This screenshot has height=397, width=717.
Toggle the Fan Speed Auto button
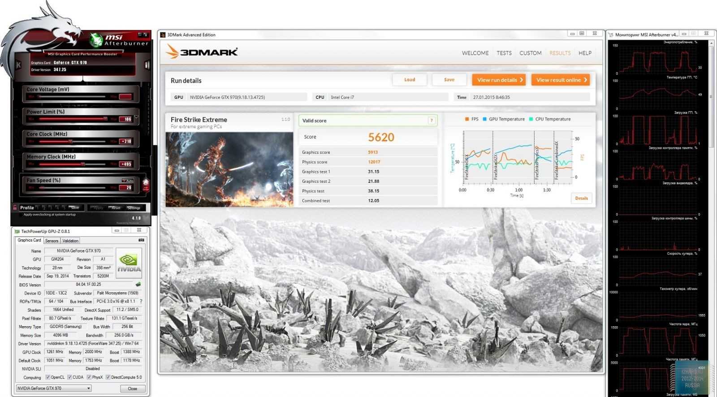click(x=128, y=181)
